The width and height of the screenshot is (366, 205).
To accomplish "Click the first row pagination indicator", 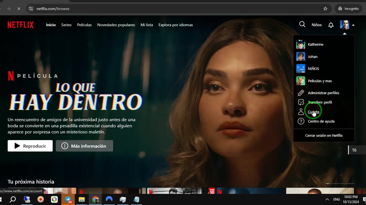I will click(x=328, y=183).
